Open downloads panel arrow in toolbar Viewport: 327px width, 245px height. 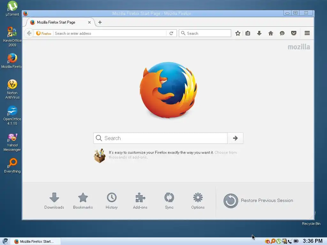[259, 33]
